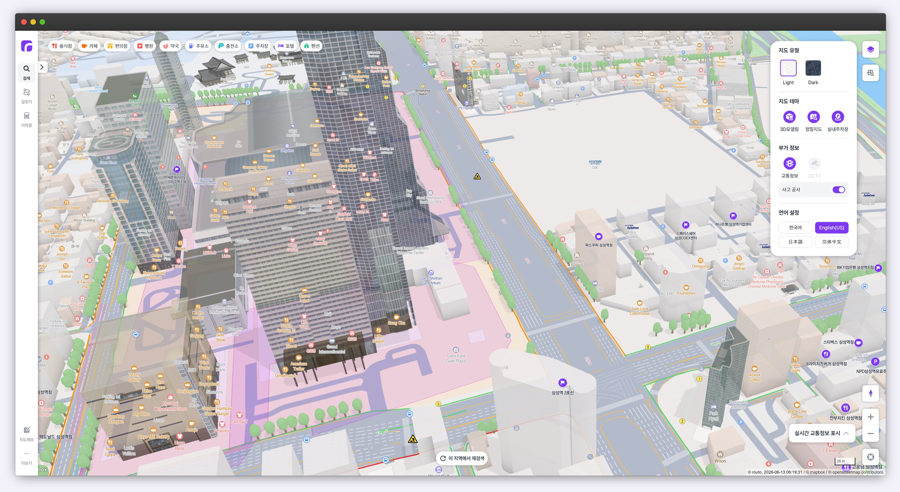The height and width of the screenshot is (492, 900).
Task: Click the Hyundai GBC site label
Action: point(595,164)
